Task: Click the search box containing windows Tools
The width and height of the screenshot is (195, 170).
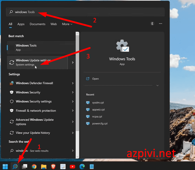Action: click(85, 12)
